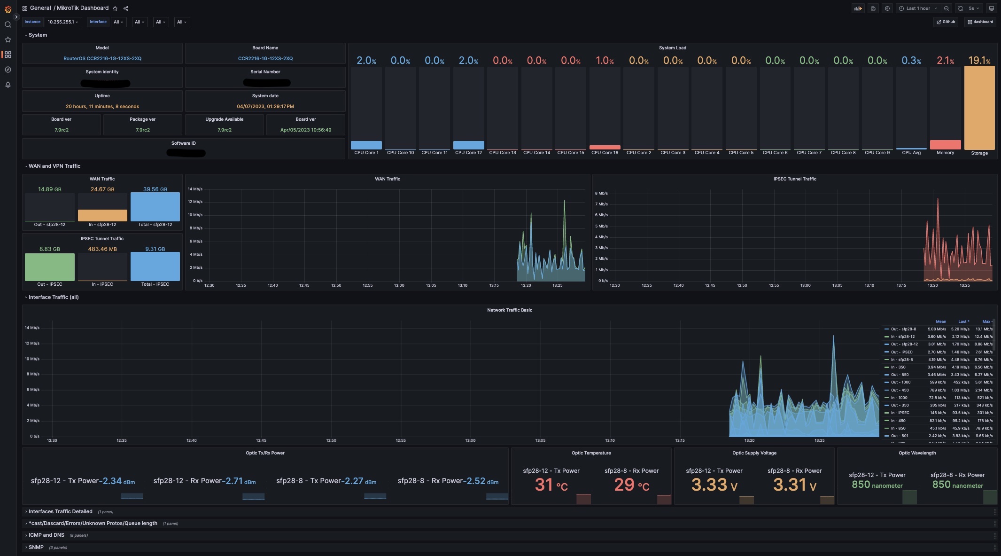Sort the legend by the Mean column
The height and width of the screenshot is (556, 1001).
(x=940, y=322)
